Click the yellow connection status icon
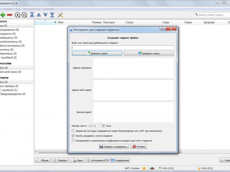230x172 pixels. coord(144,168)
